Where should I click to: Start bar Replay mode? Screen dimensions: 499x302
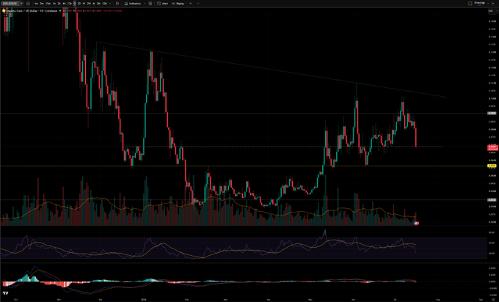tap(178, 4)
